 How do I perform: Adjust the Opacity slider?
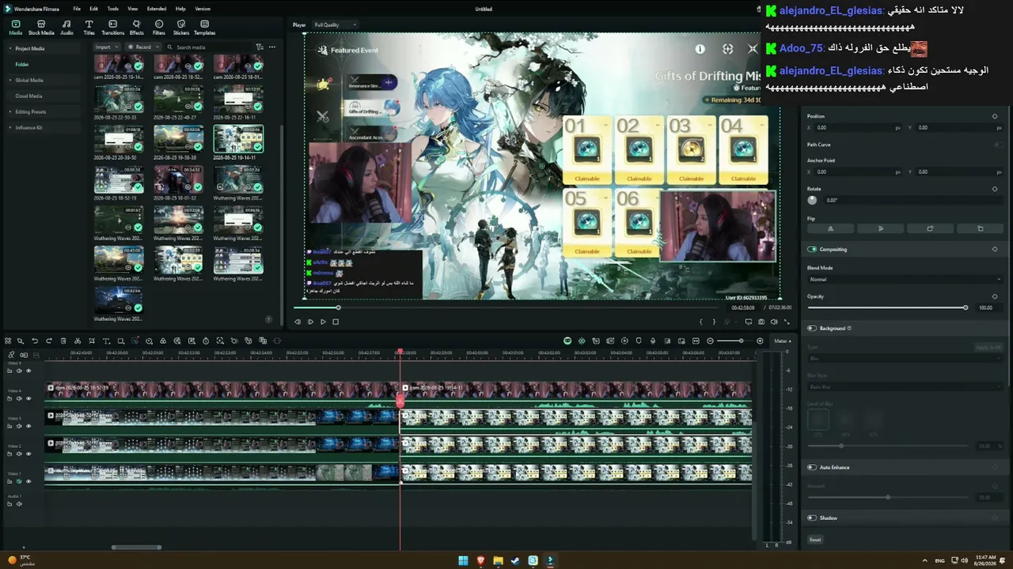[x=886, y=307]
